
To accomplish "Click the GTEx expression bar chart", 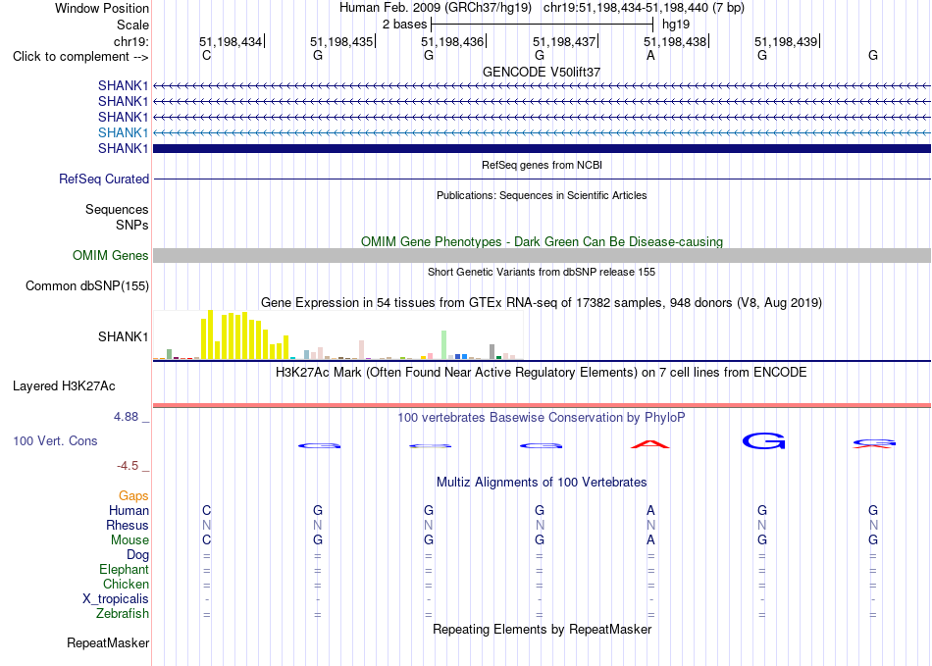I will [337, 334].
